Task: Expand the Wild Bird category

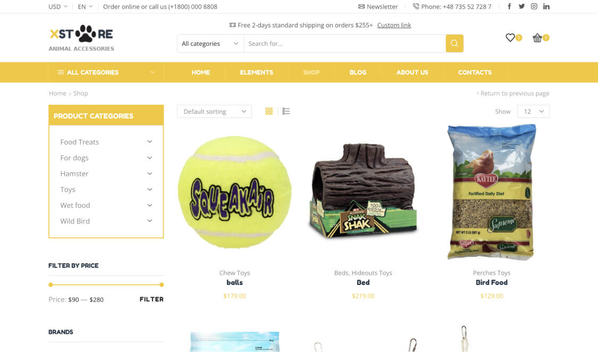Action: coord(149,221)
